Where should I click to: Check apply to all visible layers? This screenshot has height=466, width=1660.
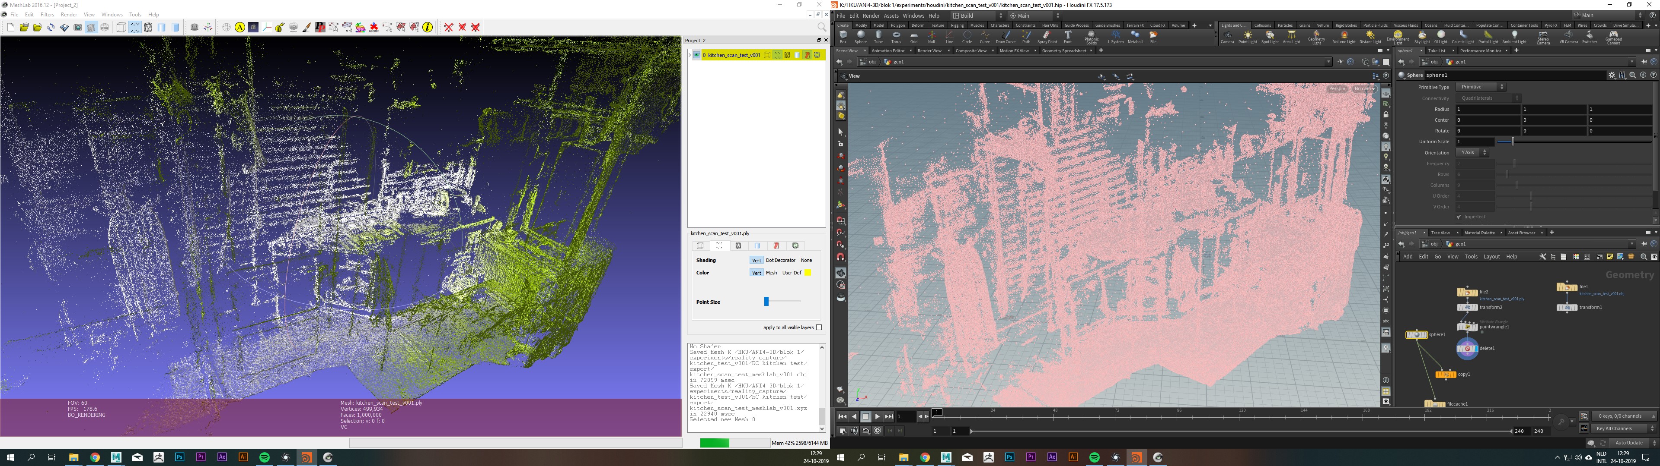819,327
